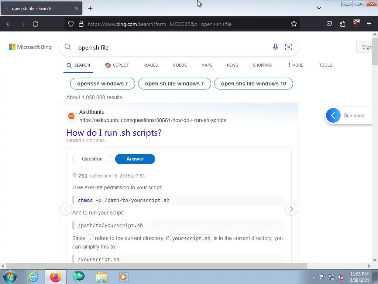Viewport: 378px width, 284px height.
Task: Go back to the previous page
Action: click(x=9, y=24)
